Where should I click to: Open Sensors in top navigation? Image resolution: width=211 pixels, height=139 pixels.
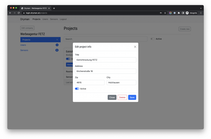54,19
